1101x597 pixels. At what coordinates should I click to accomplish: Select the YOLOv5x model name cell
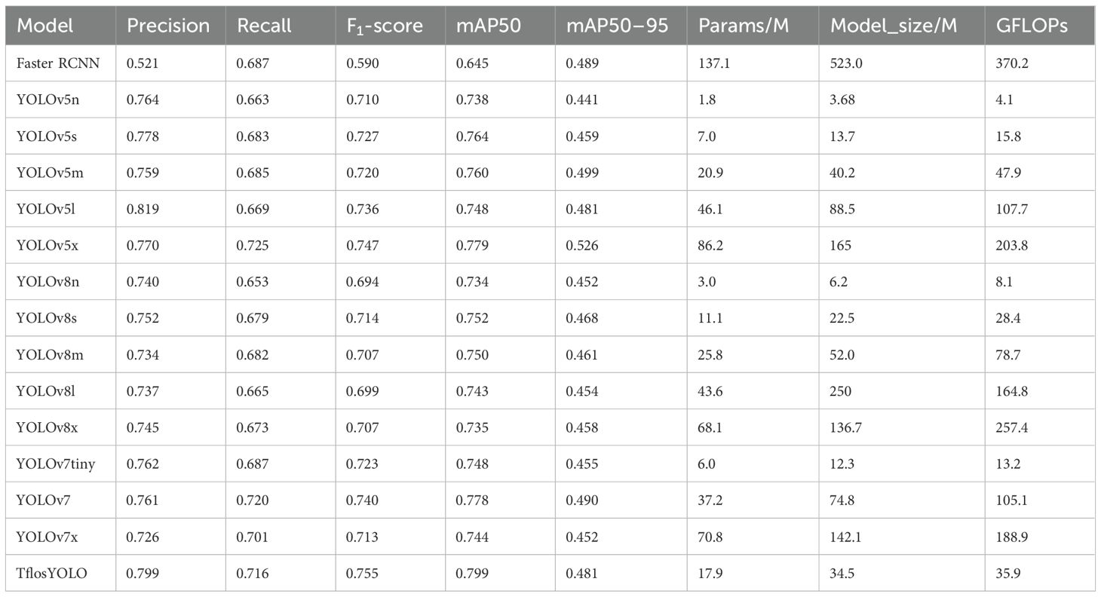pos(49,246)
